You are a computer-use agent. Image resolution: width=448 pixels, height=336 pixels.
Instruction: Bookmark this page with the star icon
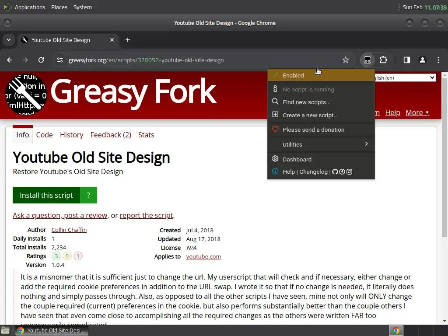coord(346,60)
